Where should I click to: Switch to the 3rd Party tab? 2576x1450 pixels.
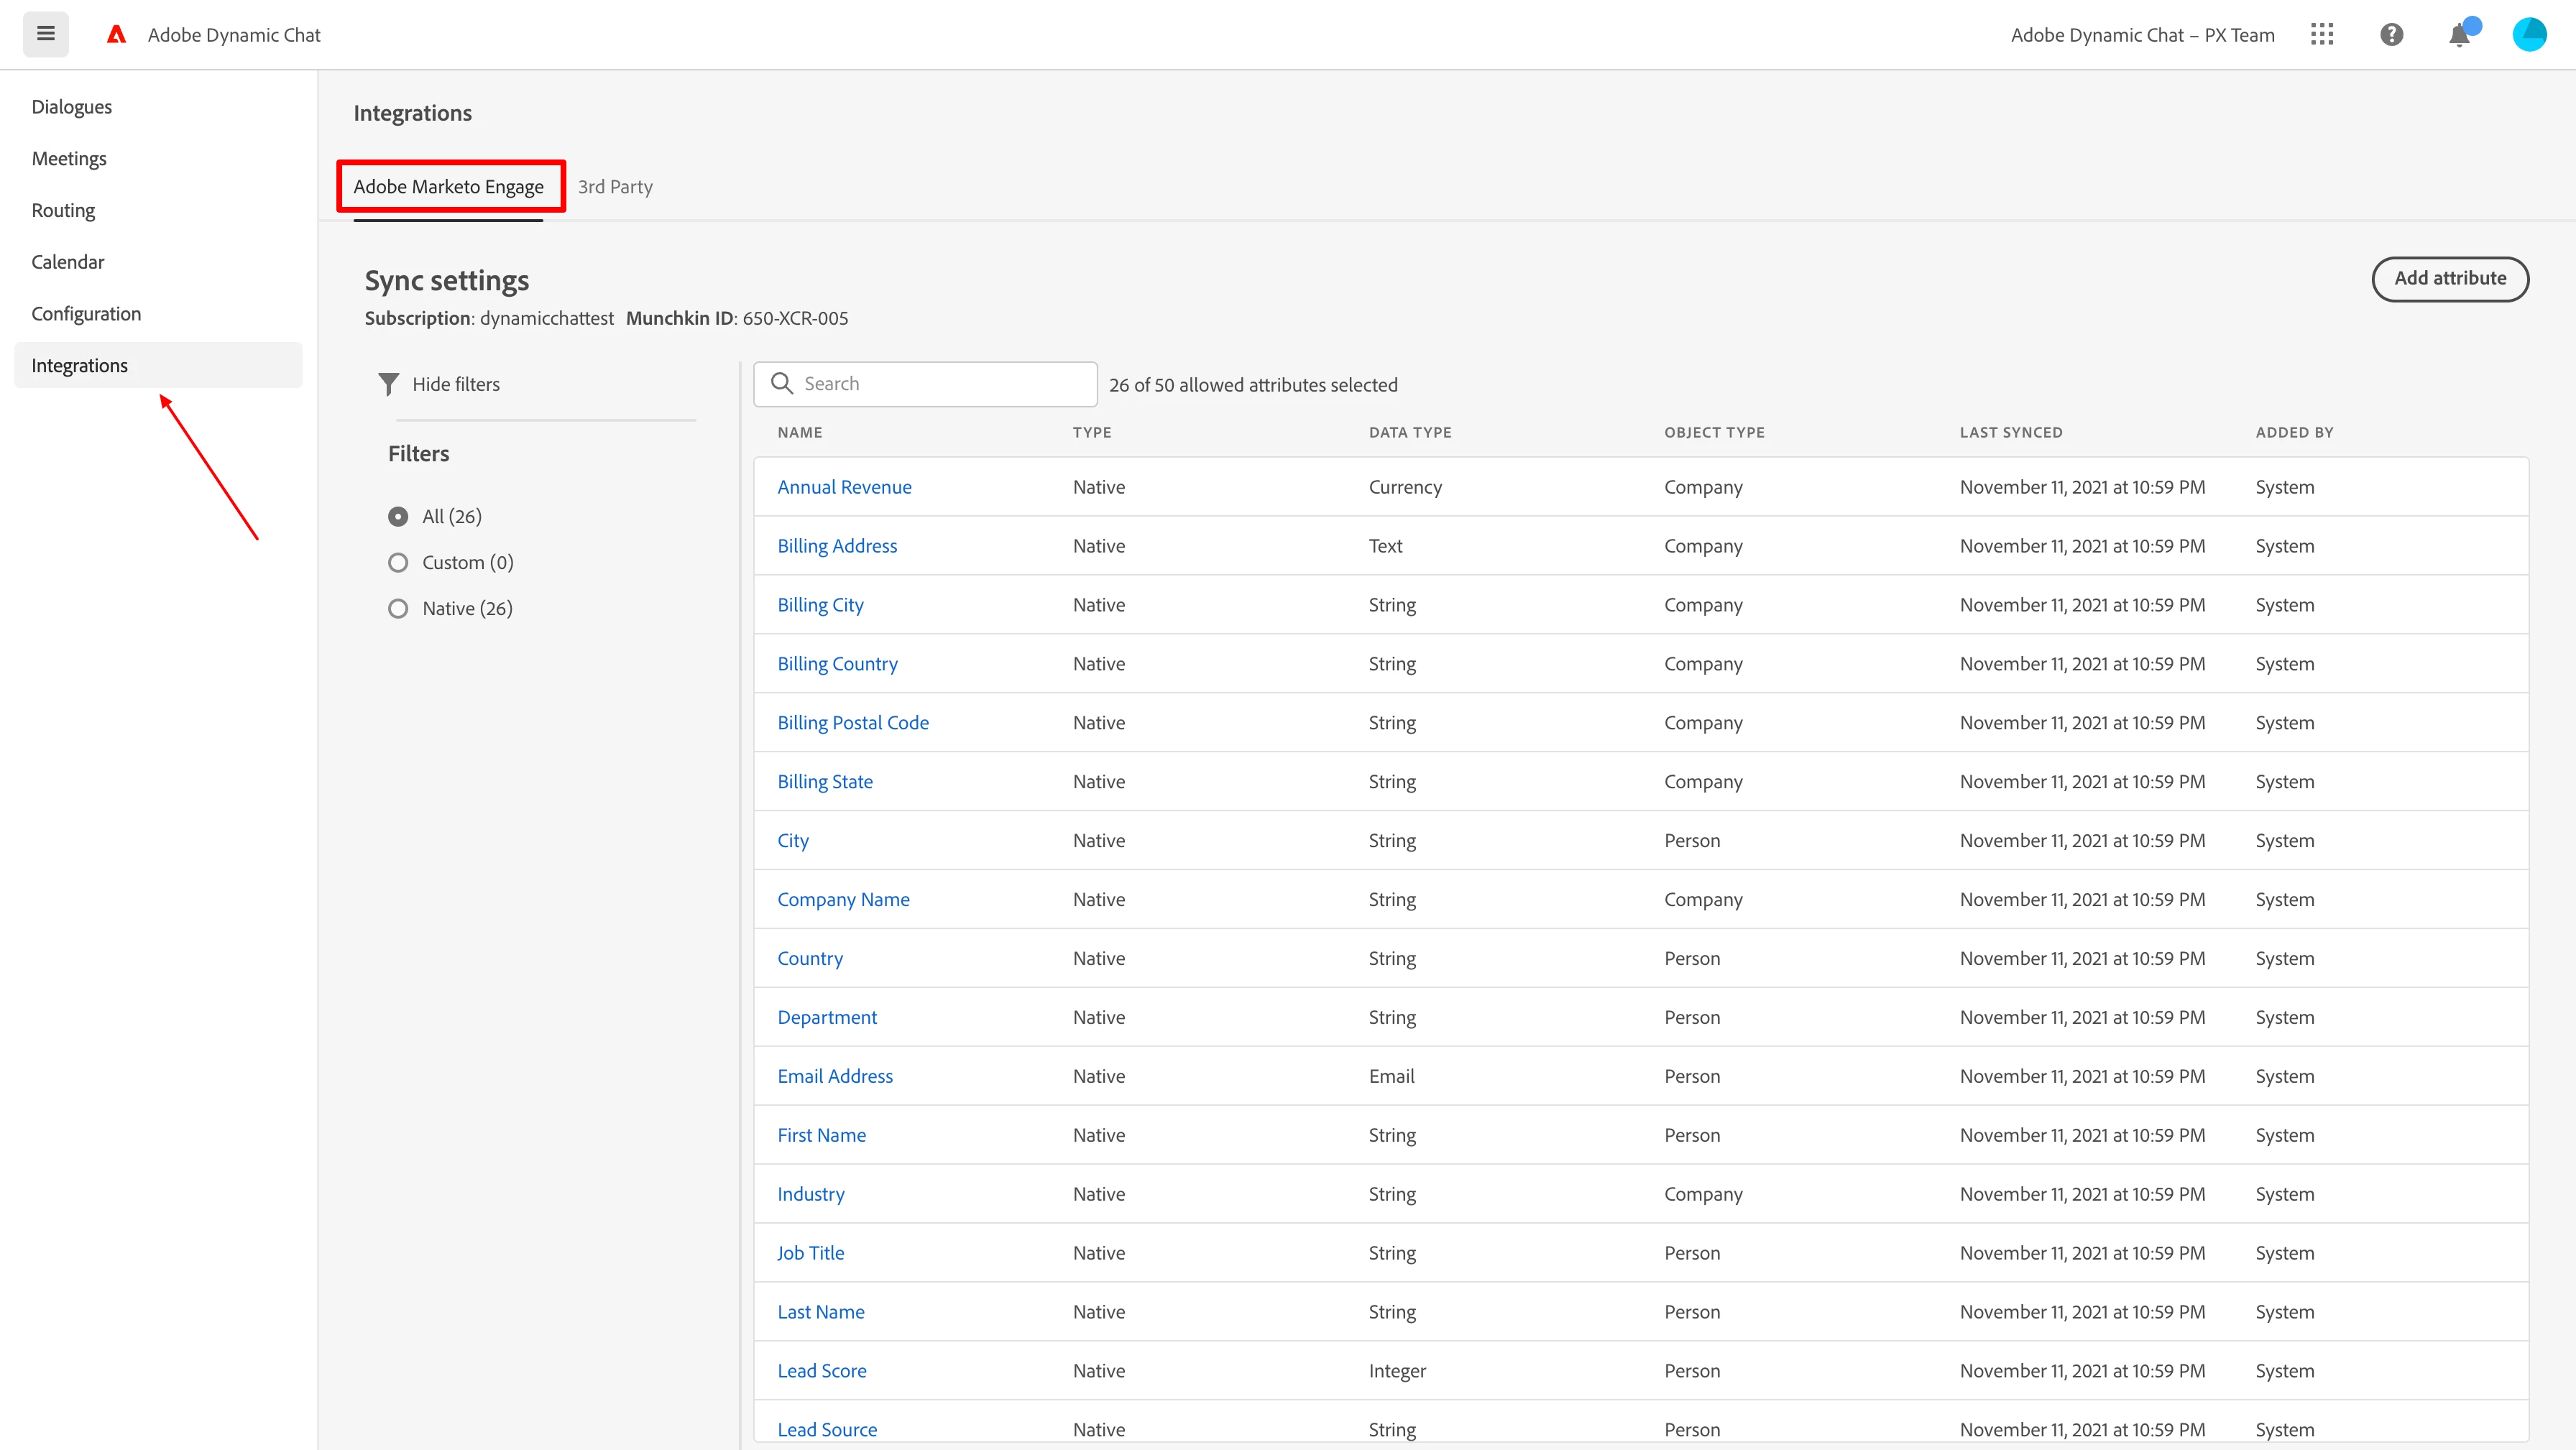[615, 187]
